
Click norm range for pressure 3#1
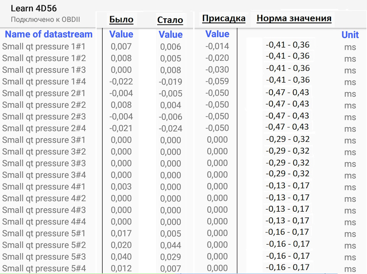click(x=287, y=139)
